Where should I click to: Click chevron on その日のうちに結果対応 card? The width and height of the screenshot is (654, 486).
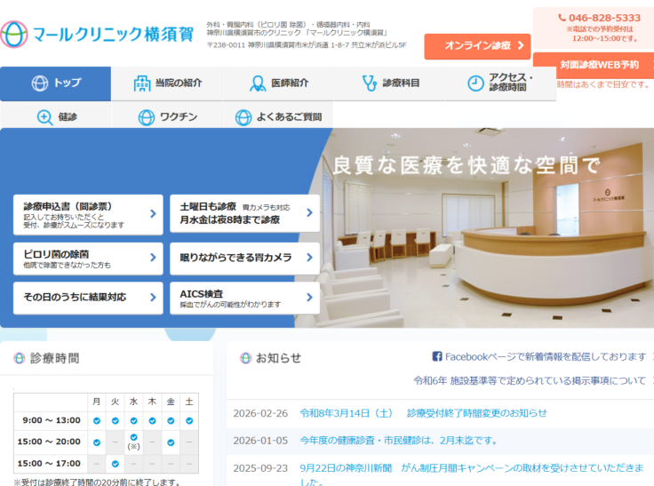153,297
